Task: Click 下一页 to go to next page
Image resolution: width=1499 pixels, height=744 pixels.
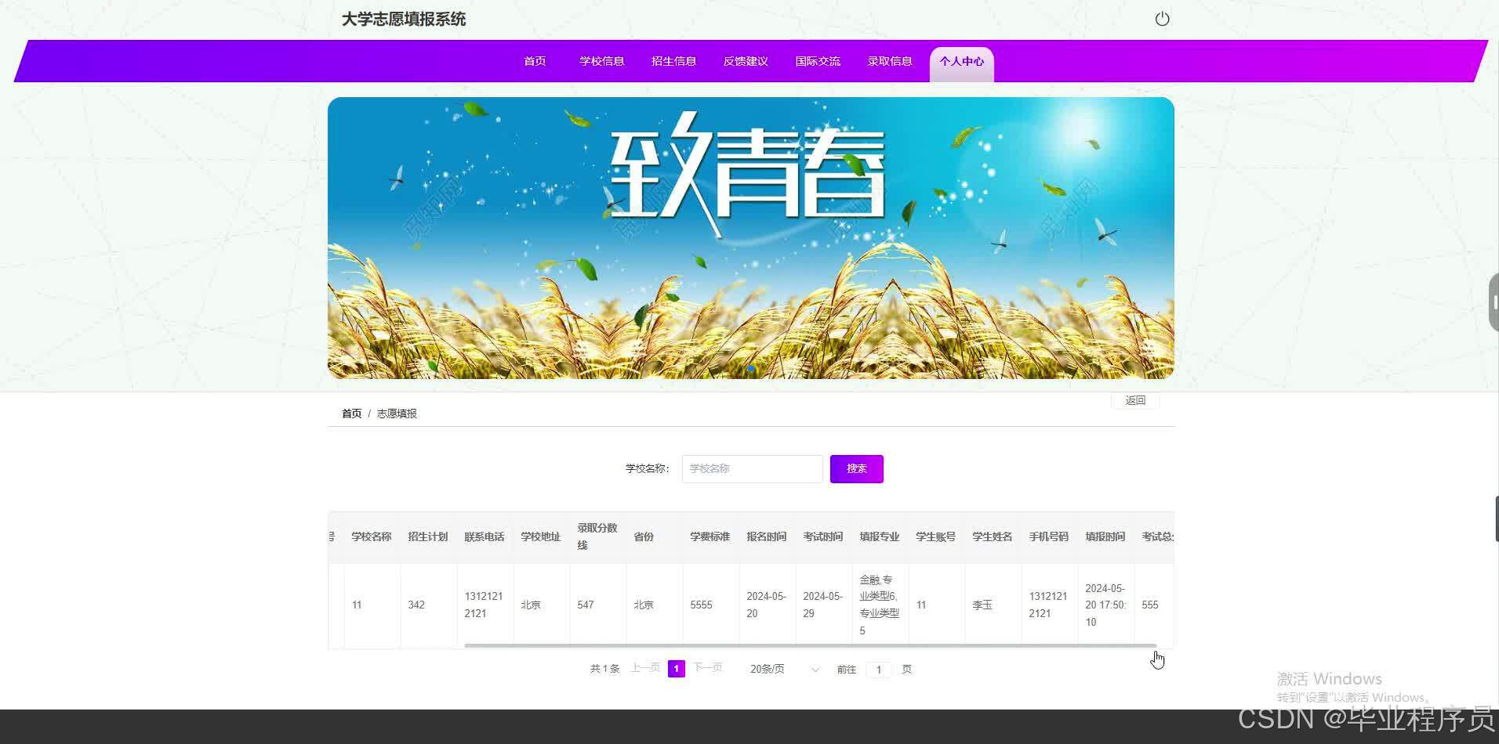Action: point(707,668)
